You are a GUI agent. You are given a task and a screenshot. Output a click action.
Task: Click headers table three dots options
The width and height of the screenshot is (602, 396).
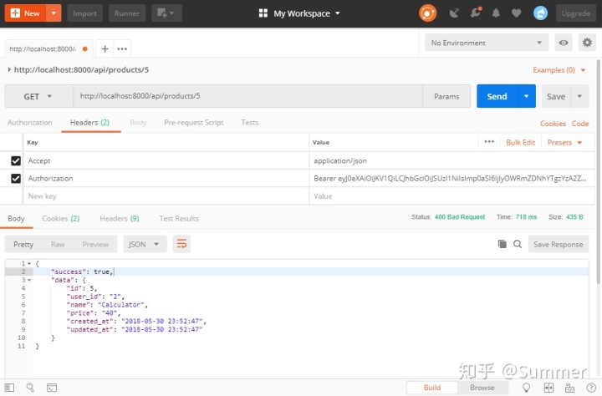pos(489,142)
